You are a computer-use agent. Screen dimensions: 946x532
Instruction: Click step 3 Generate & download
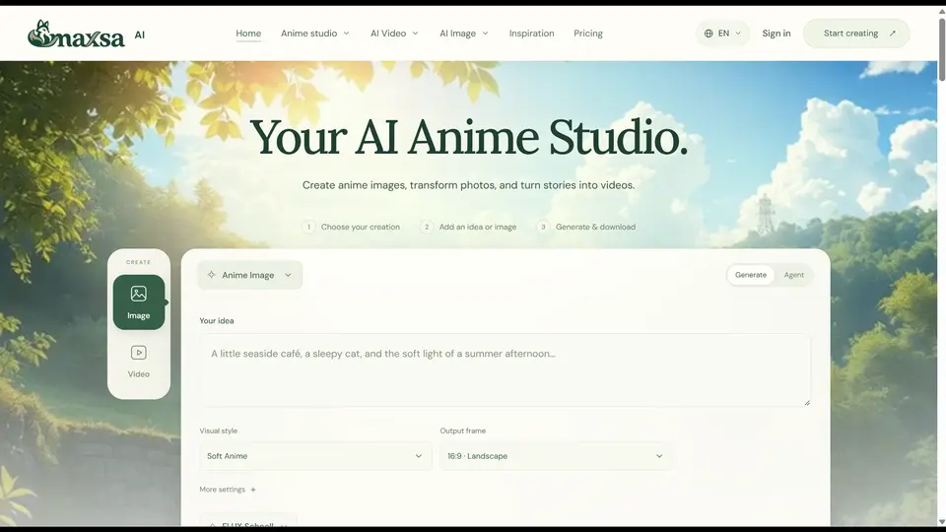[x=586, y=227]
